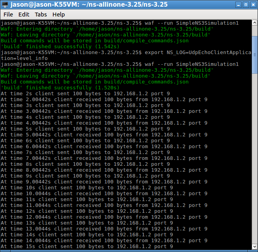
Task: Click "'build' finished successfully (1.542s)" line
Action: tap(60, 47)
